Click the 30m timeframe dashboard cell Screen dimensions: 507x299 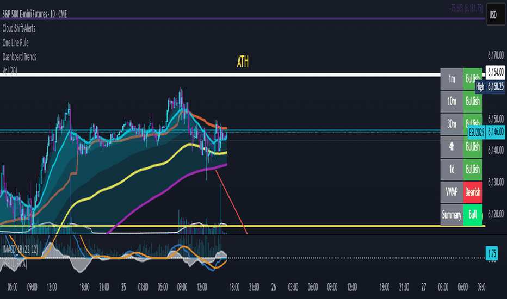452,124
